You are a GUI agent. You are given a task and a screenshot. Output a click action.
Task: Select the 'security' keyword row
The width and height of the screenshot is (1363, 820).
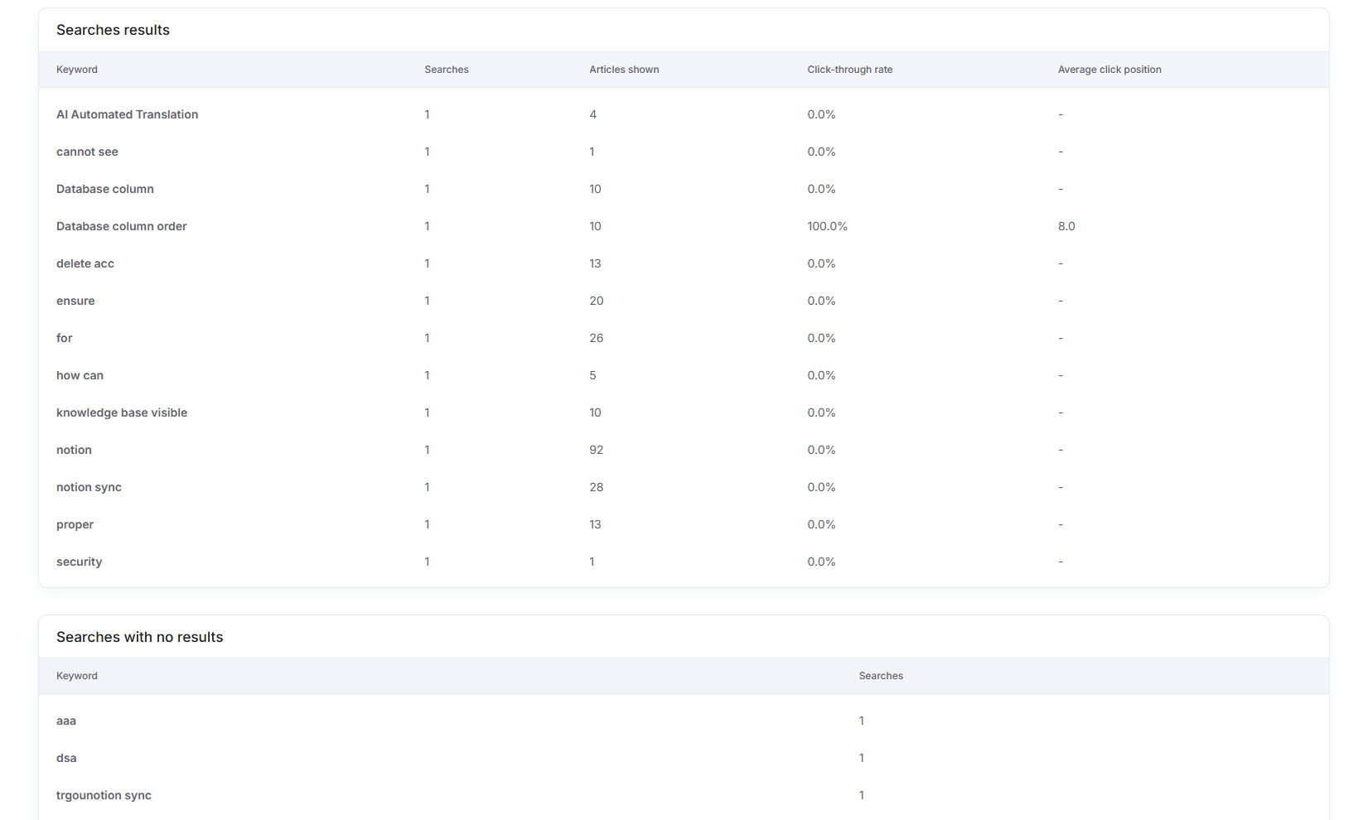[79, 562]
